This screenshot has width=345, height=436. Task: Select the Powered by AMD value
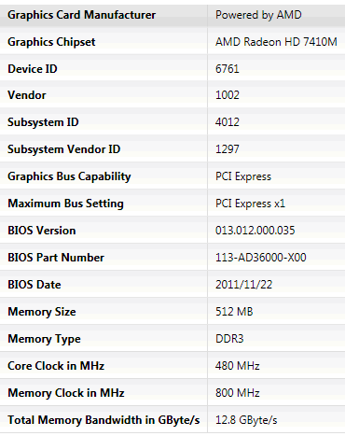point(258,15)
